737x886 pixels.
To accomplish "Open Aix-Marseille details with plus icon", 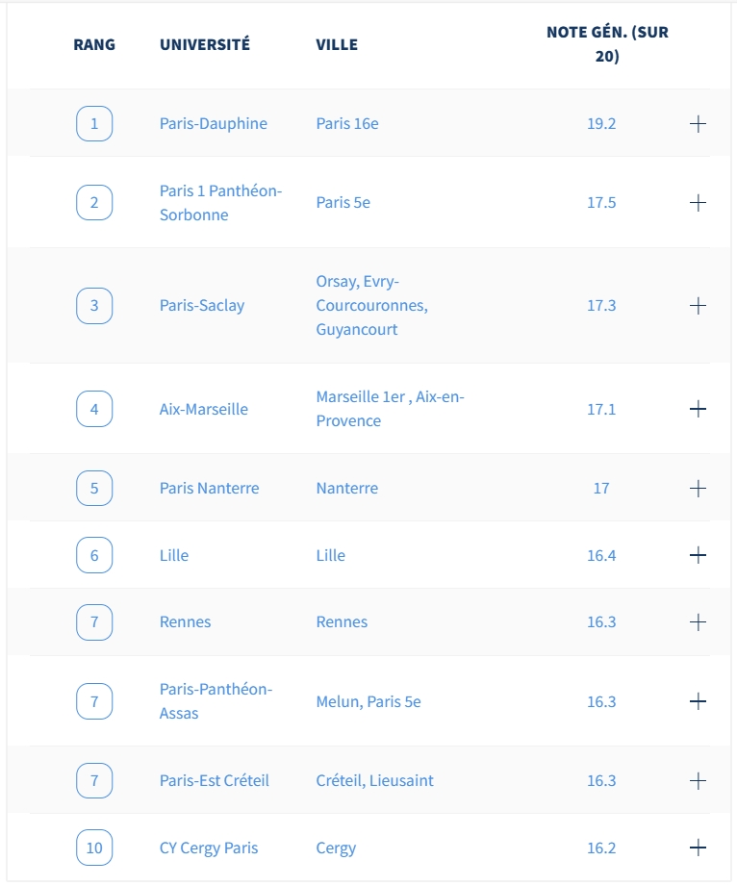I will click(698, 409).
